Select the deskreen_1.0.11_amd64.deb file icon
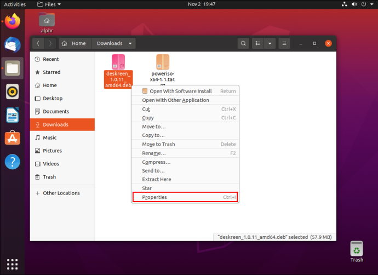378x275 pixels. [118, 62]
